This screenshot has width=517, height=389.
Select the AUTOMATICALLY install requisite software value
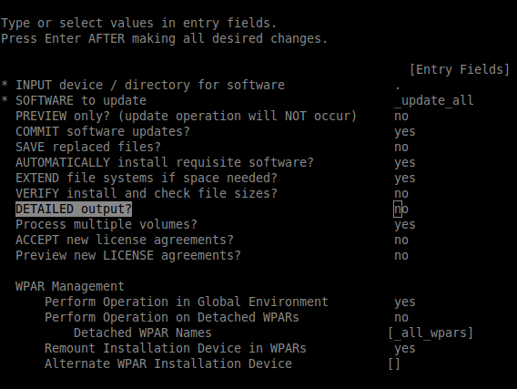(405, 163)
